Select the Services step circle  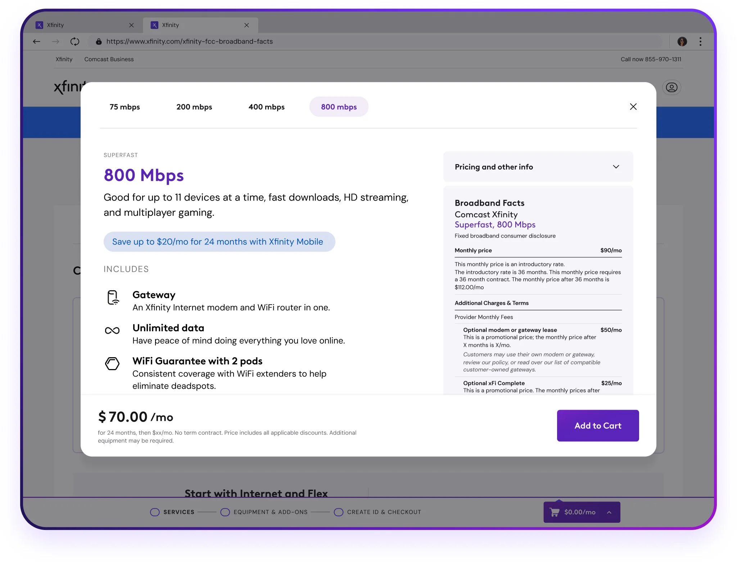[x=155, y=512]
